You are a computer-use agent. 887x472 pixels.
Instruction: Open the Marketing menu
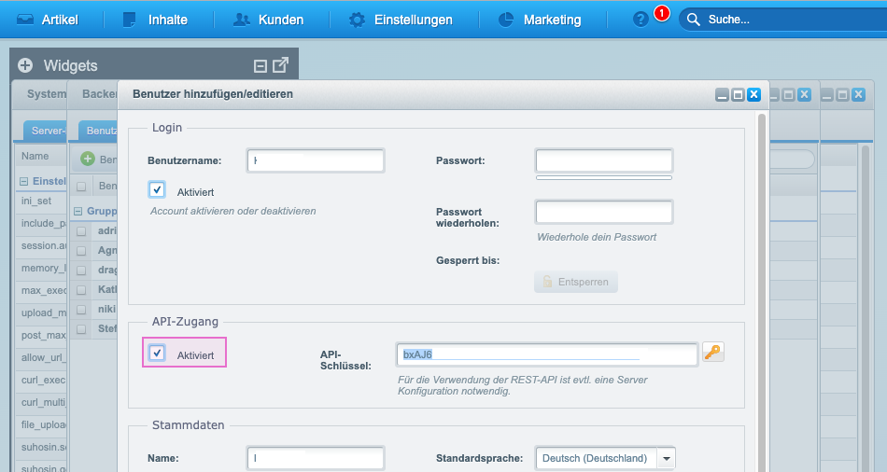pyautogui.click(x=541, y=20)
